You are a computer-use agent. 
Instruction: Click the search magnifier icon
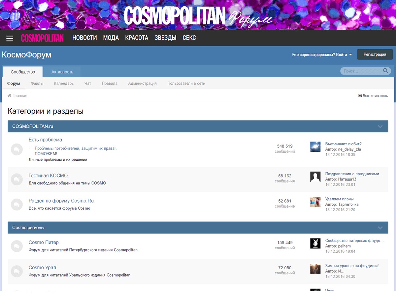[x=385, y=71]
